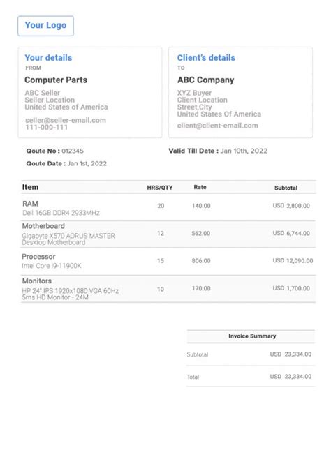Click the quote date Jan 1st, 2022
This screenshot has height=471, width=331.
(x=87, y=163)
